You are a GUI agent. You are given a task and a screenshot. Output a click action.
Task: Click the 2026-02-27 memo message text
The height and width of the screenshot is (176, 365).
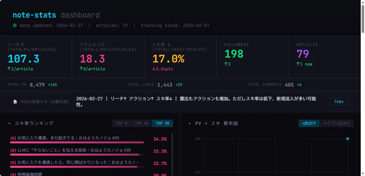click(x=196, y=102)
